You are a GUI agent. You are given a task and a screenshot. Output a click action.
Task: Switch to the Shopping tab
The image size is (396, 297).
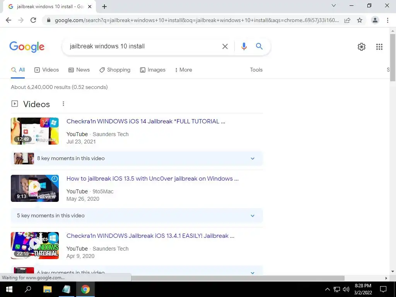(x=115, y=70)
